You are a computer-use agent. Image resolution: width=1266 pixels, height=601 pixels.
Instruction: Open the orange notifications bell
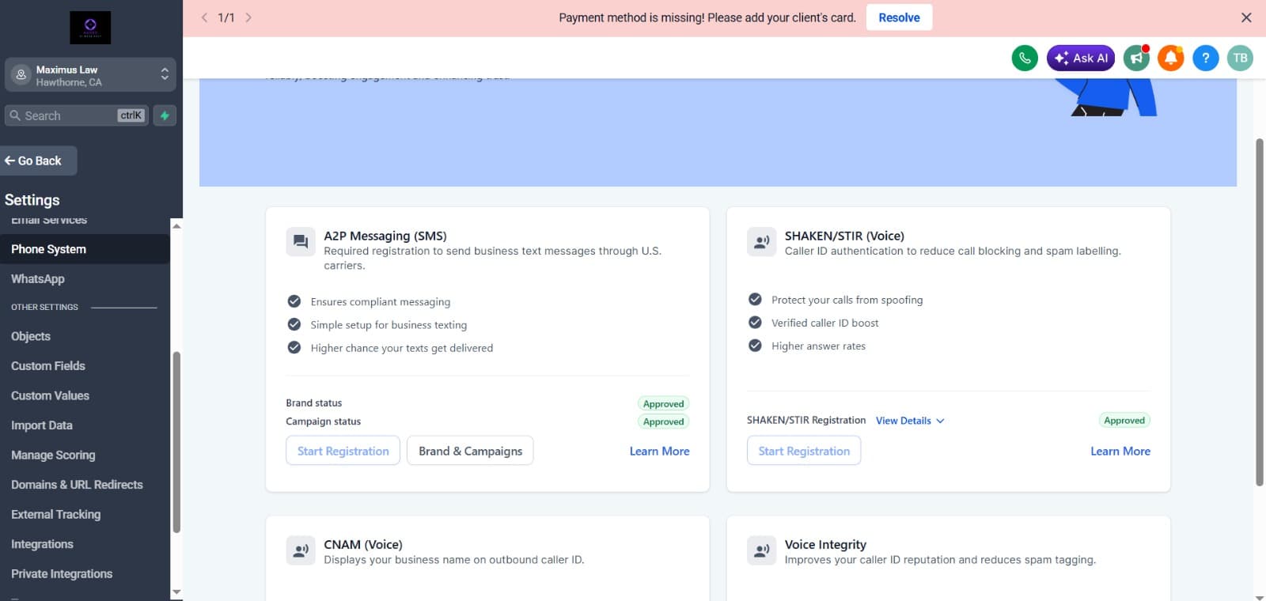pos(1171,58)
